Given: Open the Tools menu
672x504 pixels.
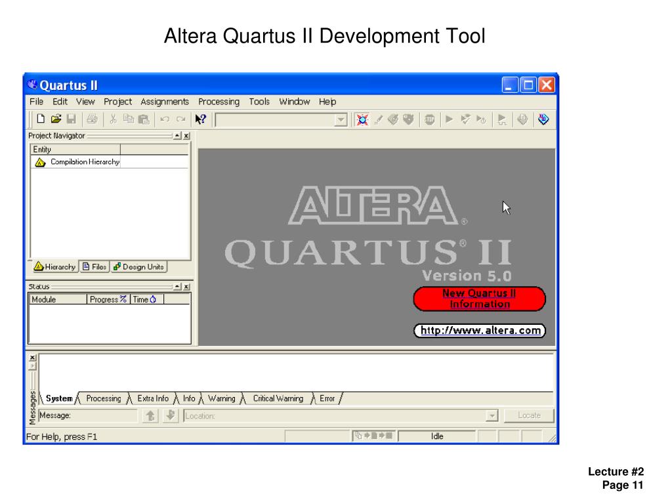Looking at the screenshot, I should tap(259, 102).
